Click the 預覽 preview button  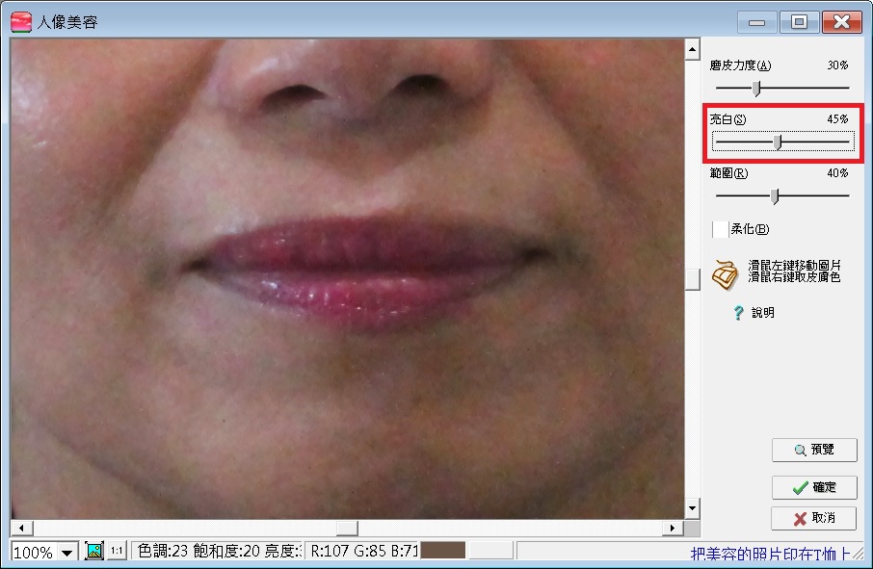coord(814,450)
